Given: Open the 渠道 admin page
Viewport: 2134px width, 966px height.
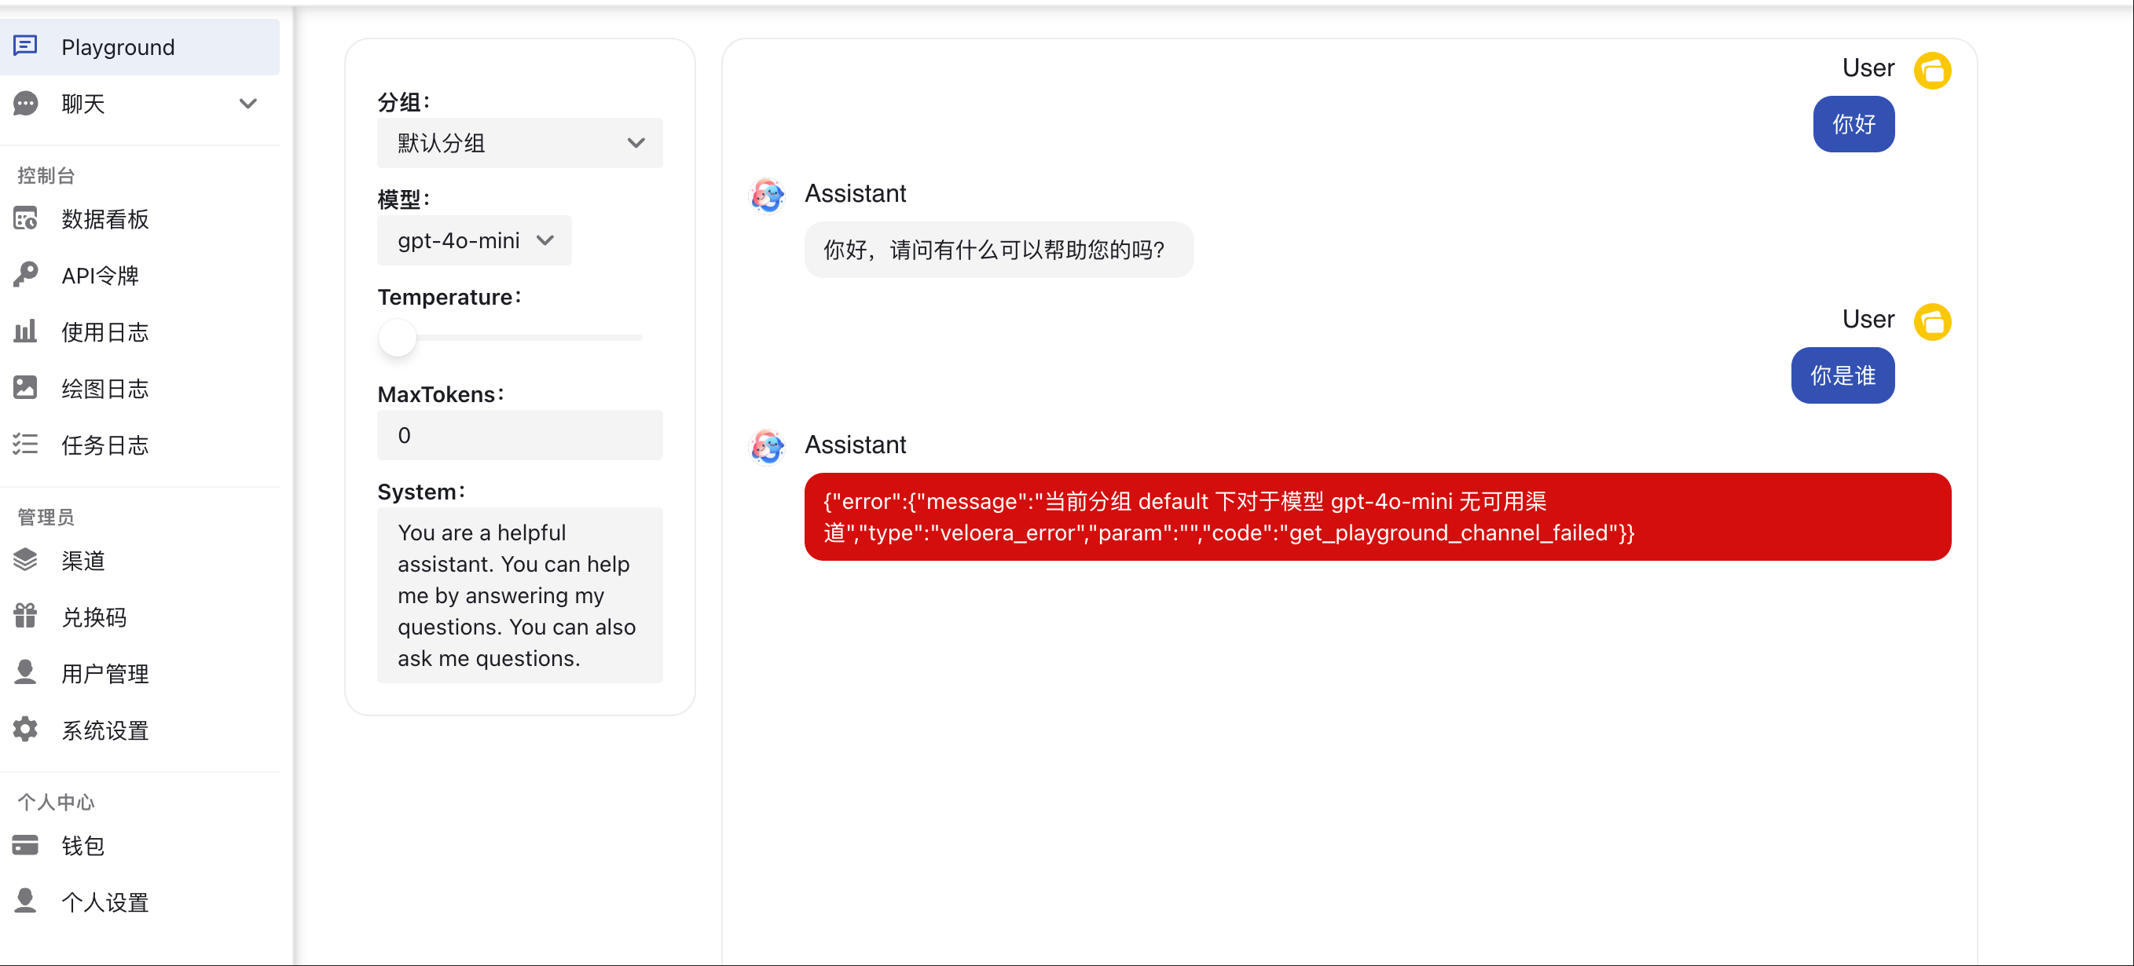Looking at the screenshot, I should [x=140, y=561].
